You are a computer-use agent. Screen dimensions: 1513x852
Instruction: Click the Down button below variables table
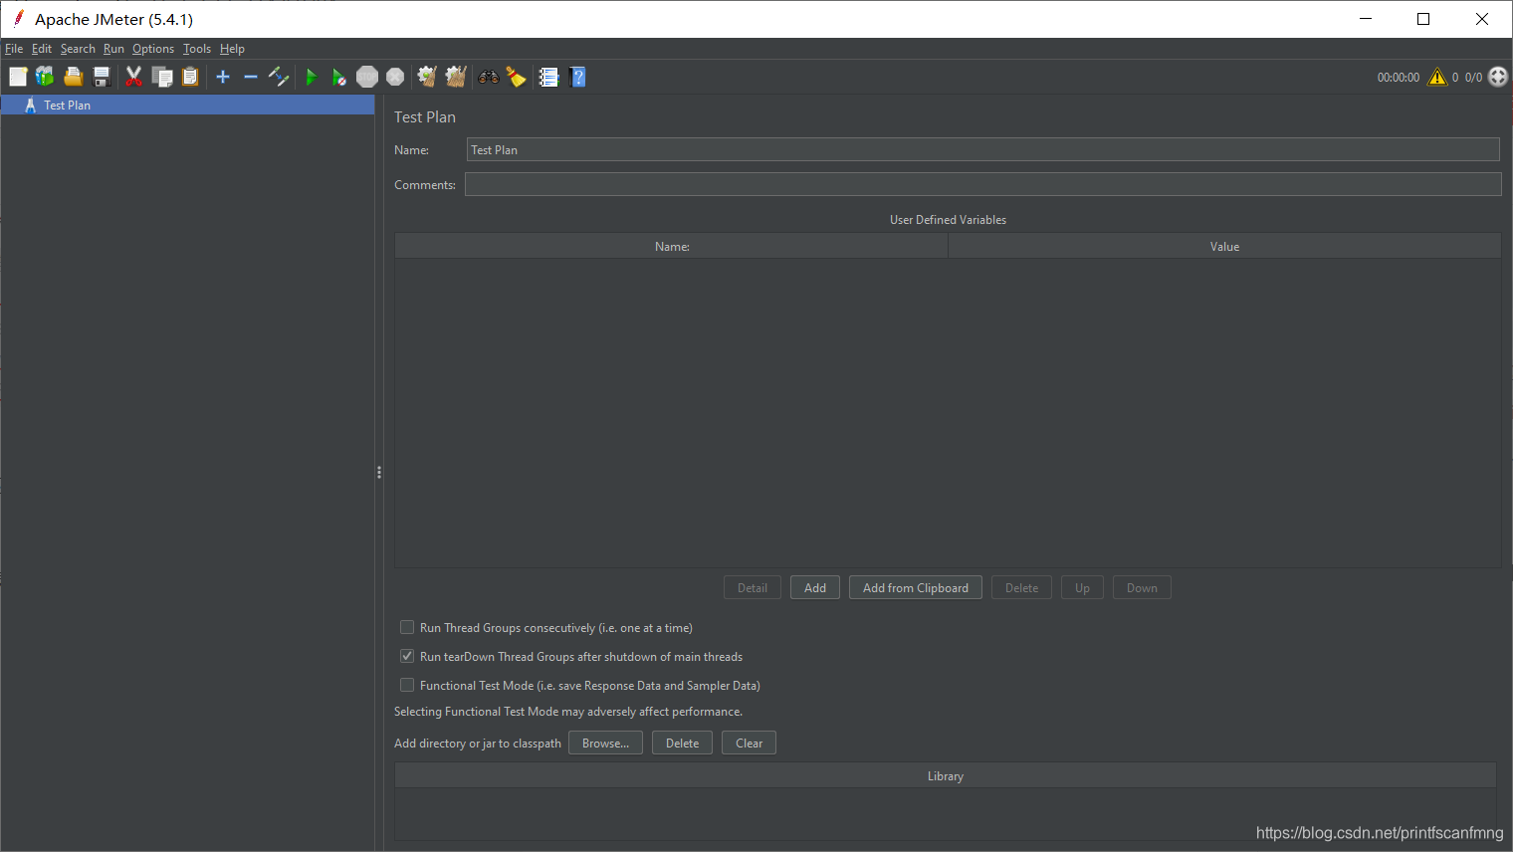1142,587
